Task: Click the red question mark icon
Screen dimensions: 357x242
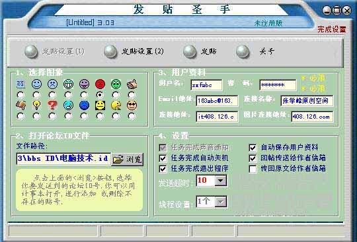Action: click(52, 106)
